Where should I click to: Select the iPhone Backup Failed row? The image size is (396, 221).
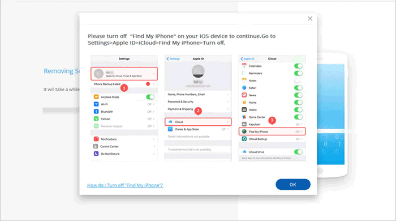tap(124, 84)
